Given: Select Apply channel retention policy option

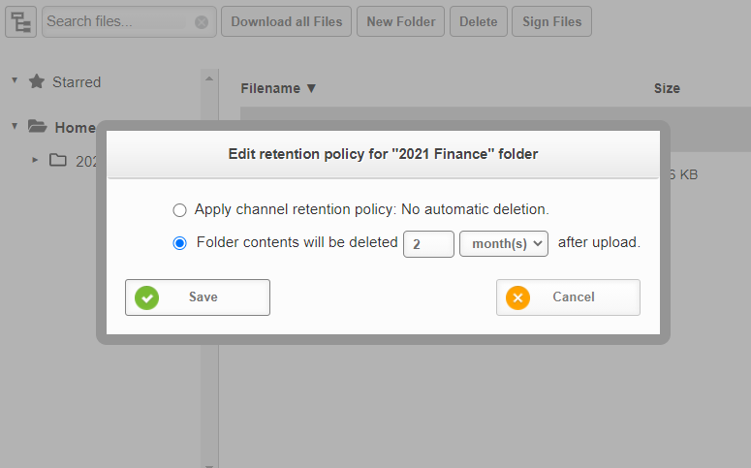Looking at the screenshot, I should click(179, 209).
